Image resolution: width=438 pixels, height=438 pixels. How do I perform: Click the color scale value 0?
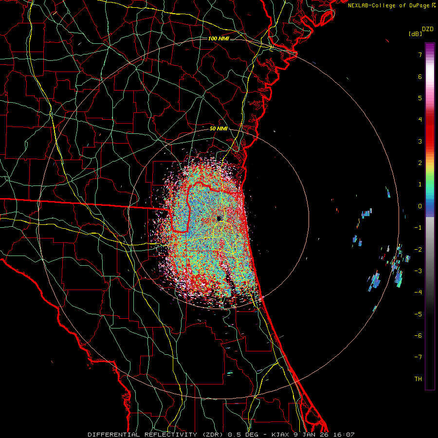pyautogui.click(x=420, y=206)
